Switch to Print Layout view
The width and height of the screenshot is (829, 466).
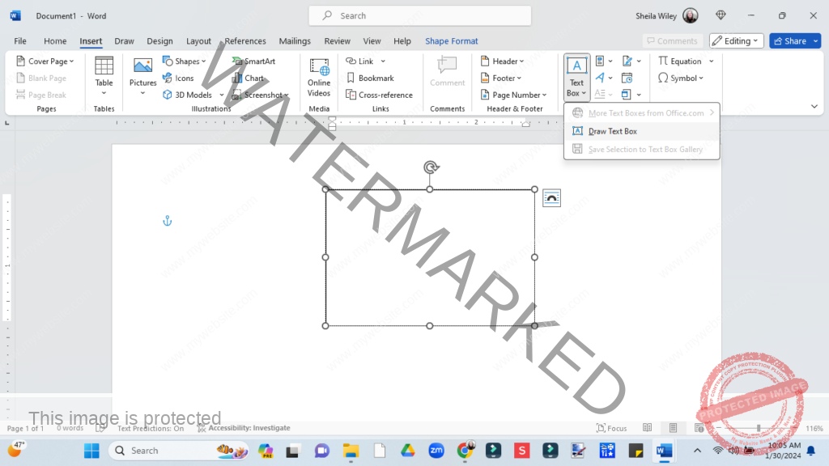(x=673, y=428)
